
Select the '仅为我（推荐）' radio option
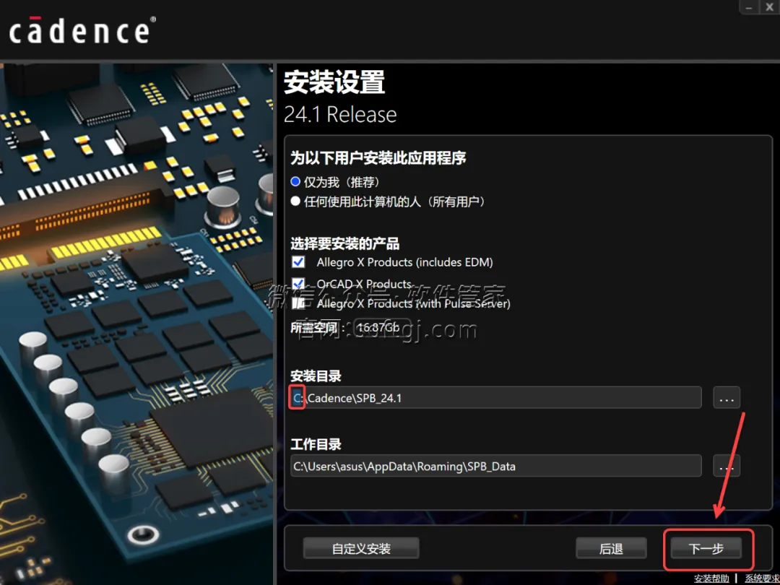point(295,182)
